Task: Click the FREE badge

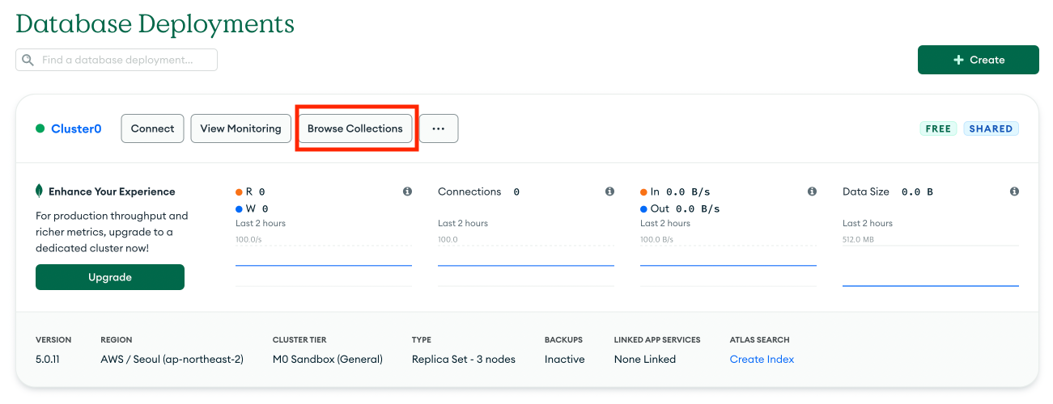Action: coord(939,128)
